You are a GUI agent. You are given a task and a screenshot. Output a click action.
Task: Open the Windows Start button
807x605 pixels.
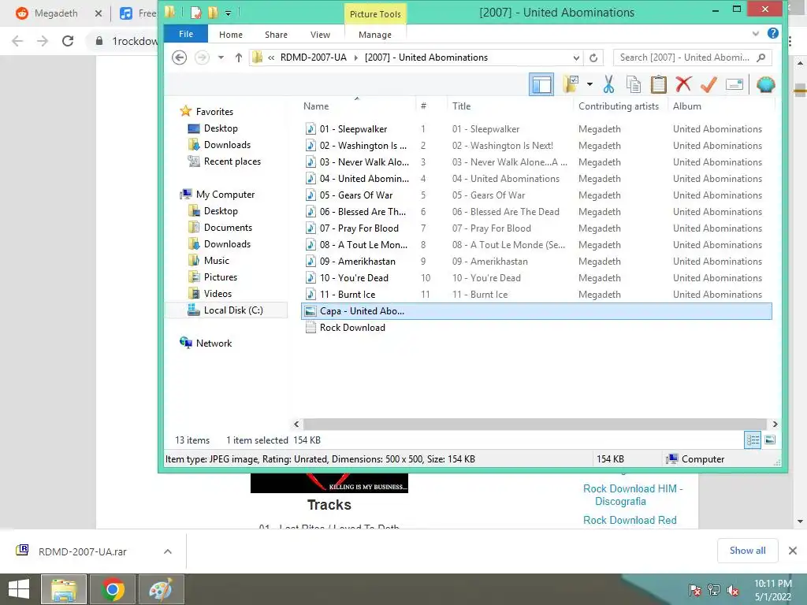point(19,589)
